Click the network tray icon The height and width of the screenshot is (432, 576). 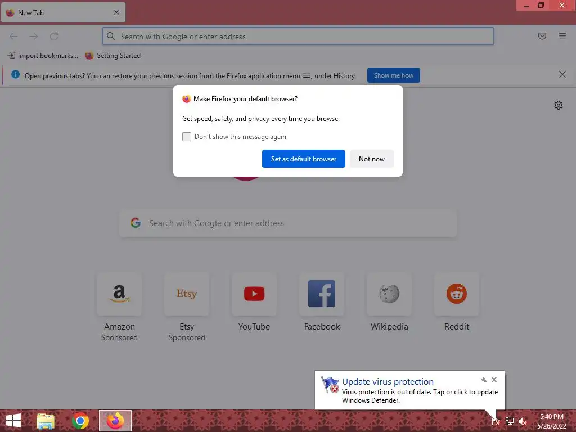click(x=510, y=421)
